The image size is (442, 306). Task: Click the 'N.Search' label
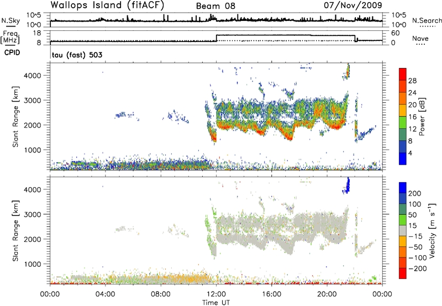coord(427,20)
